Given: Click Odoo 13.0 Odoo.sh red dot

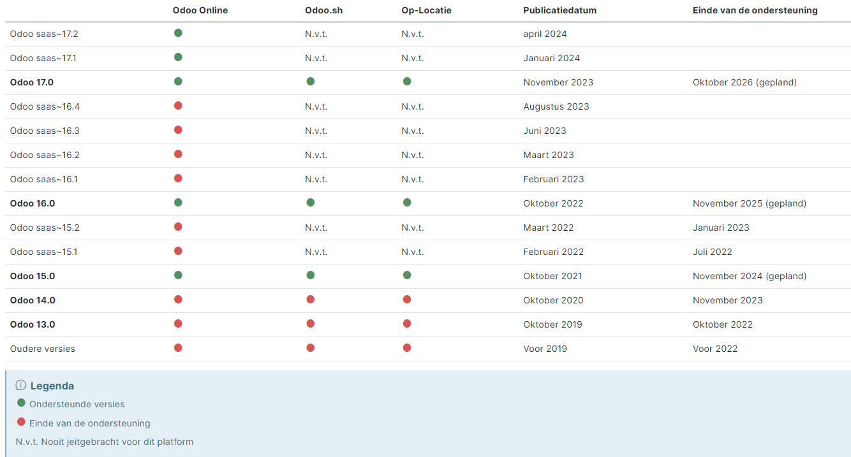Looking at the screenshot, I should (x=310, y=323).
